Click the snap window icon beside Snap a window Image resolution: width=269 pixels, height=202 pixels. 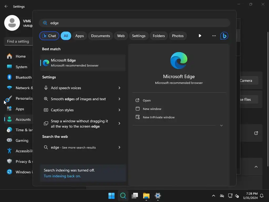click(x=46, y=123)
